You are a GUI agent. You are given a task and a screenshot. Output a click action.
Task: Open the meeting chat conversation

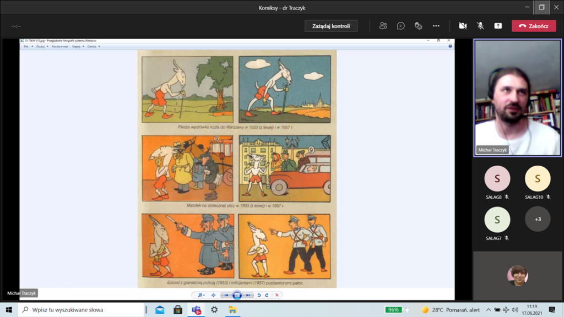(x=401, y=26)
